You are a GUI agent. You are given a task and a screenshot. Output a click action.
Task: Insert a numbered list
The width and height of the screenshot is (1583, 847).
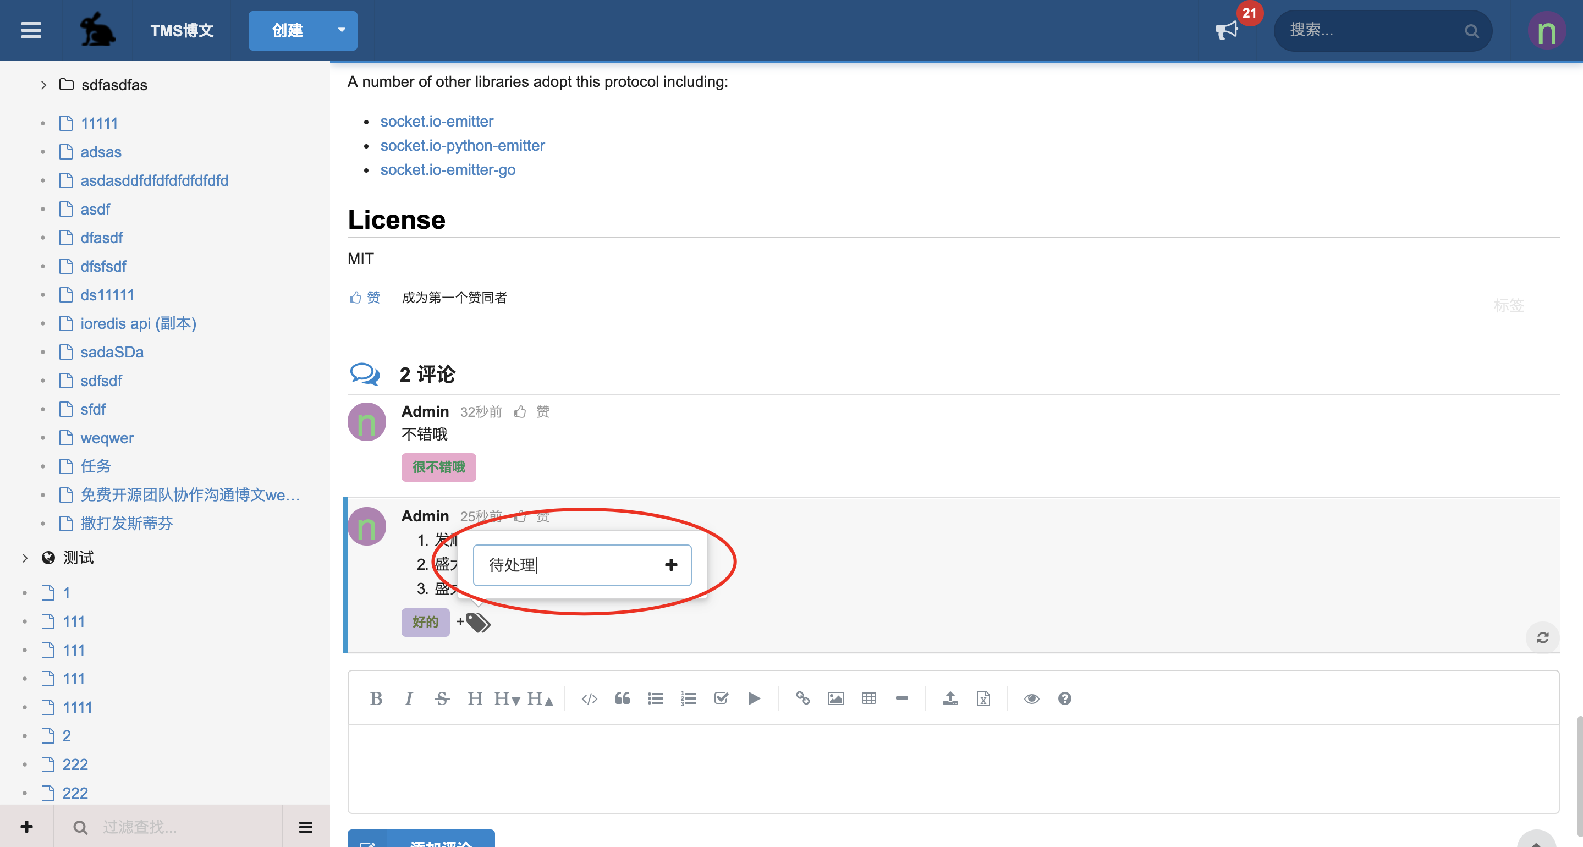click(x=688, y=698)
